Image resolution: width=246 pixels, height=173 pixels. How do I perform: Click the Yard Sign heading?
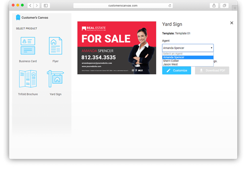pos(172,24)
